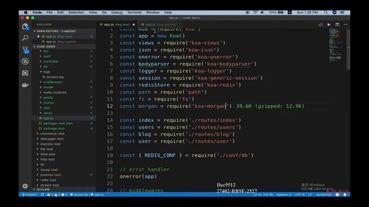This screenshot has width=369, height=207.
Task: Open the Apple menu
Action: [x=25, y=13]
